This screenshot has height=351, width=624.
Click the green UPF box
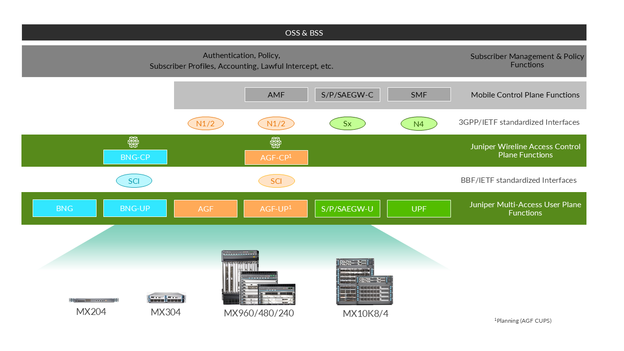[419, 209]
